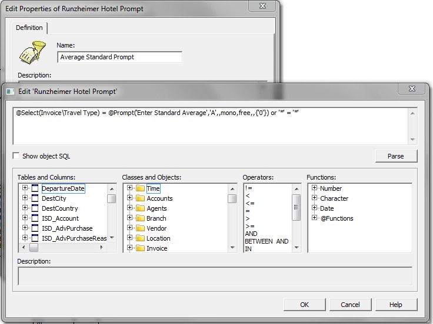The width and height of the screenshot is (433, 324).
Task: Click the Tables and Columns vertical scrollbar thumb
Action: [112, 198]
